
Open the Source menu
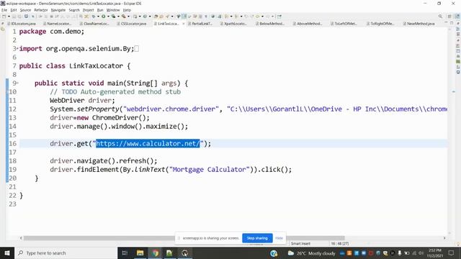(x=25, y=10)
